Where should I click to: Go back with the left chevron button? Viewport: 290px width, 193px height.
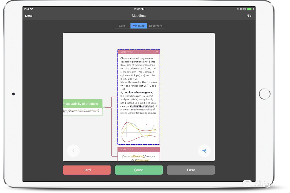(x=73, y=151)
